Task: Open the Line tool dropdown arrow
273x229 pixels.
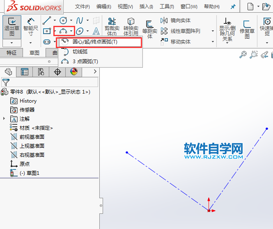Action: (x=55, y=21)
